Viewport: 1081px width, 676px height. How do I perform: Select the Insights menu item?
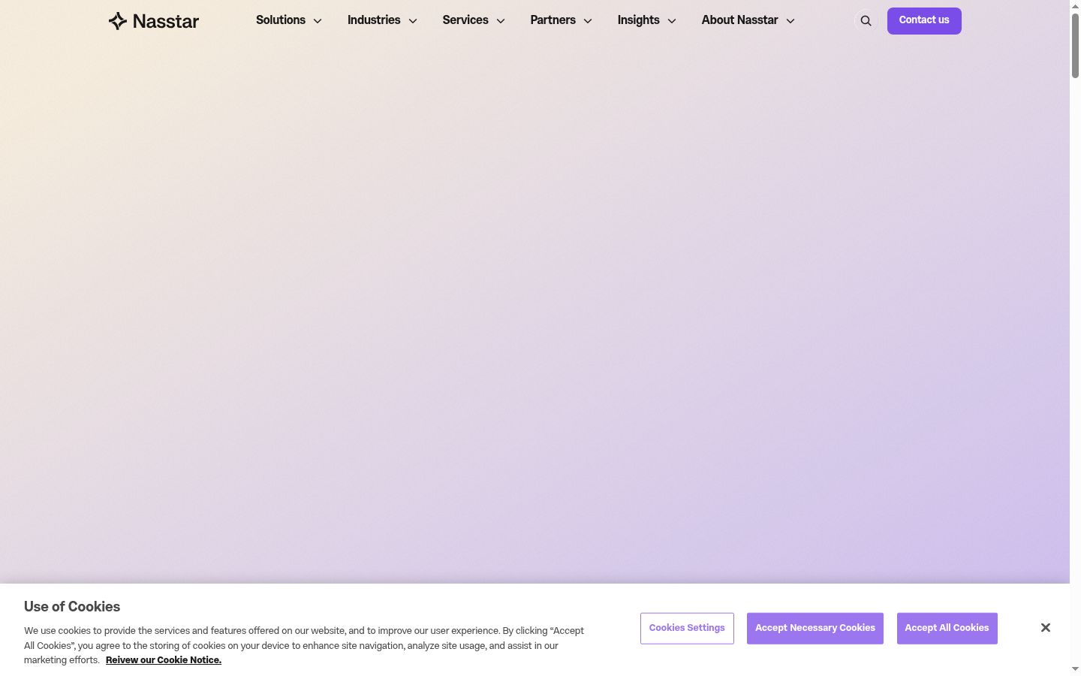click(x=639, y=20)
